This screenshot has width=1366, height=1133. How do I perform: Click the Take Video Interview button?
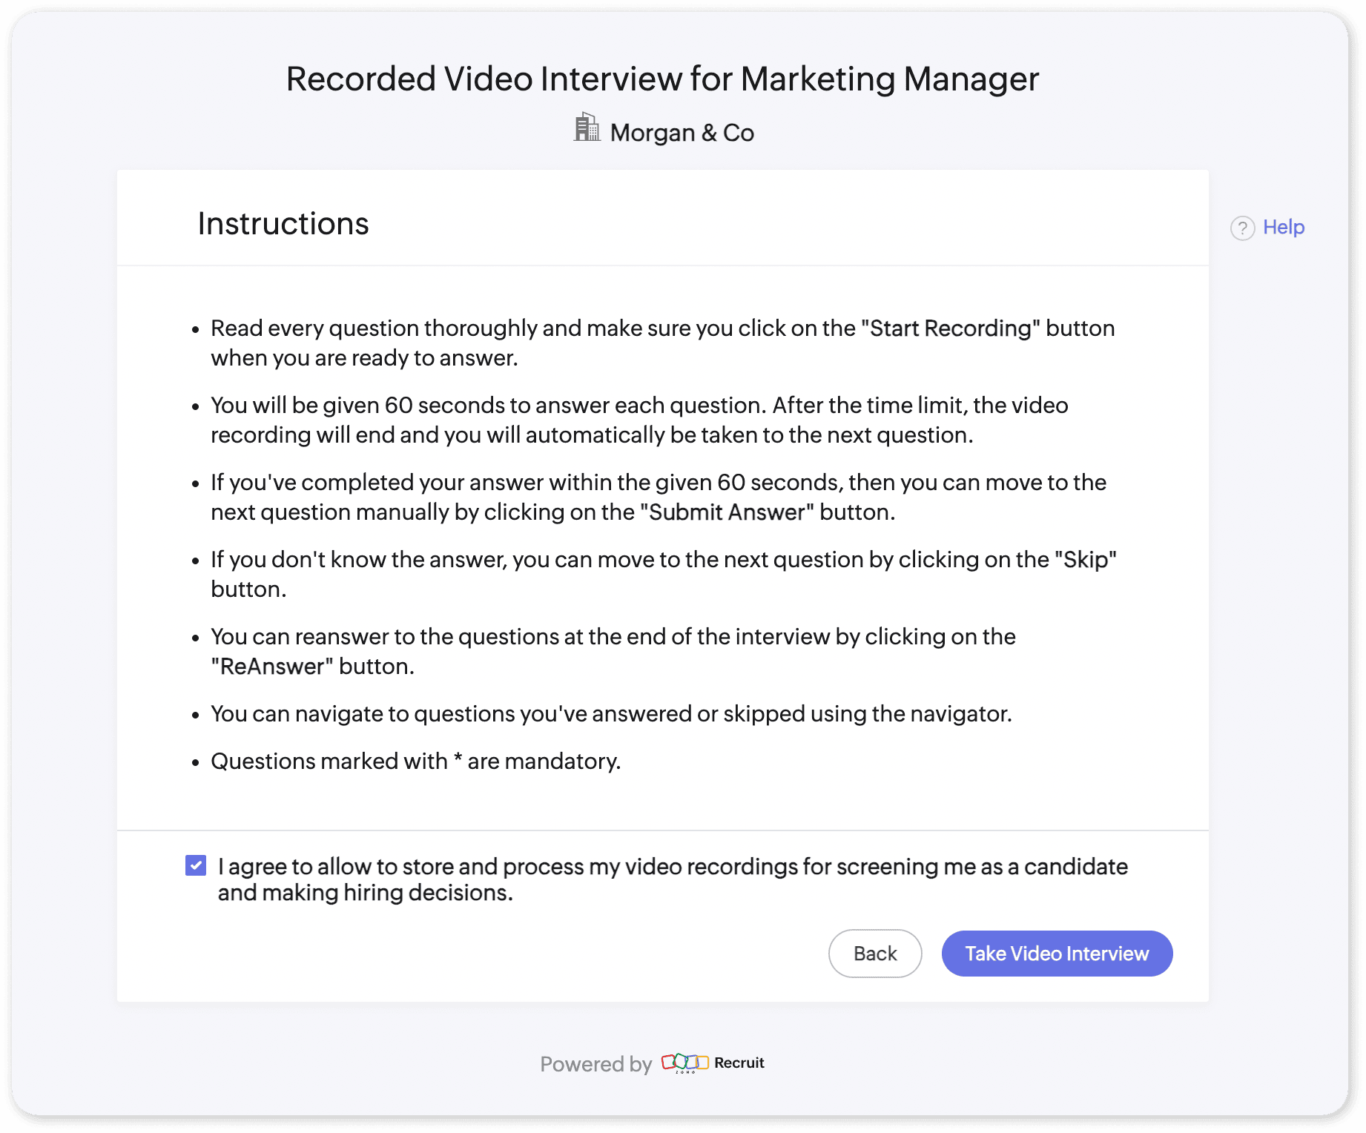pyautogui.click(x=1057, y=954)
